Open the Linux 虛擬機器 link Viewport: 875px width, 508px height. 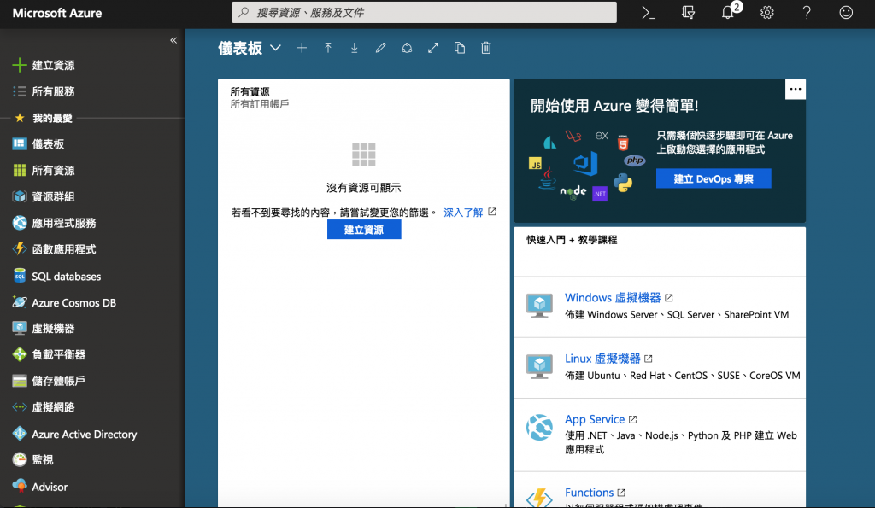coord(602,359)
